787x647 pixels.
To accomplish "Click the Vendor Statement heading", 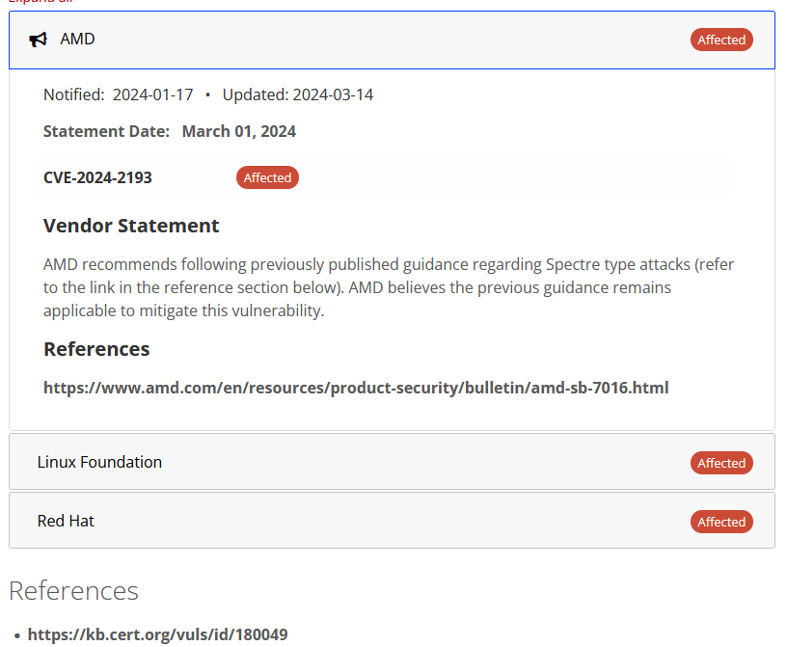I will (x=131, y=226).
